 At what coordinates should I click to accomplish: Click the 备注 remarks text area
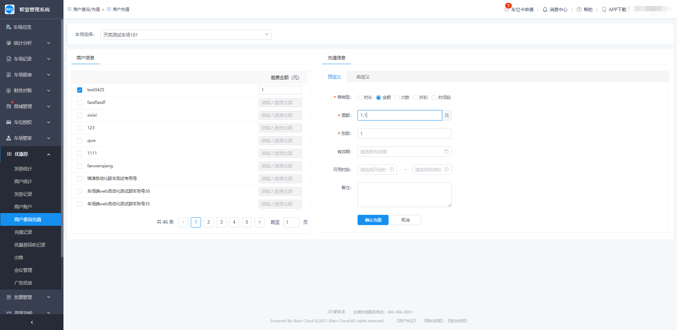pyautogui.click(x=404, y=194)
